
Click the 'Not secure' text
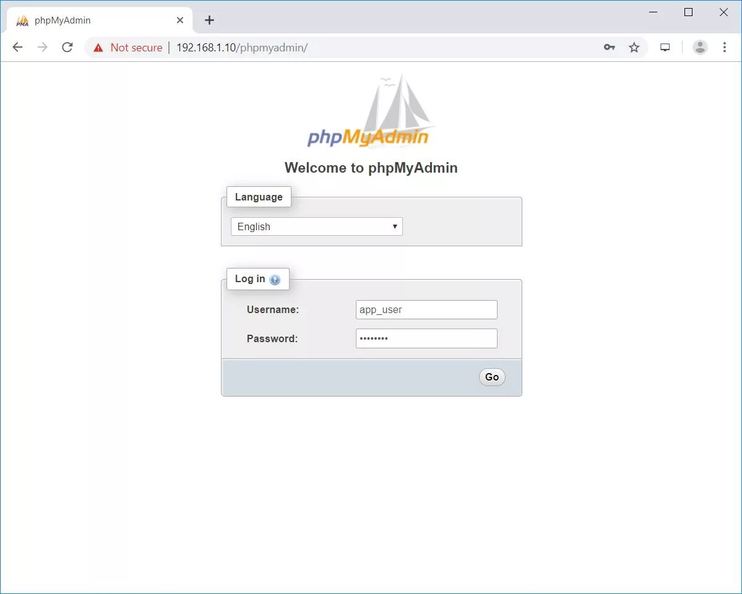tap(136, 47)
